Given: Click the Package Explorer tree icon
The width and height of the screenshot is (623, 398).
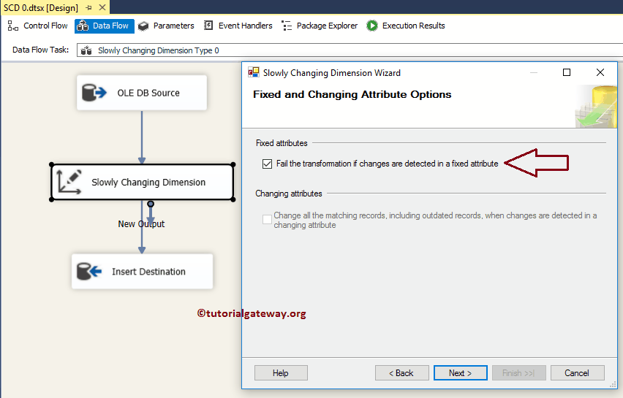Looking at the screenshot, I should pos(286,26).
